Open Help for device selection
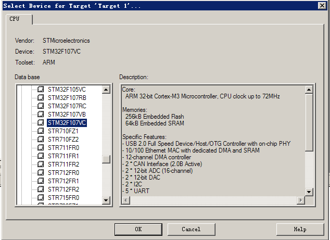 click(300, 229)
